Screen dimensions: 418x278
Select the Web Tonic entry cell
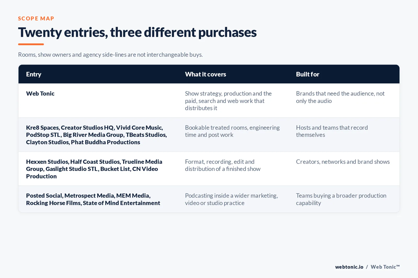40,94
